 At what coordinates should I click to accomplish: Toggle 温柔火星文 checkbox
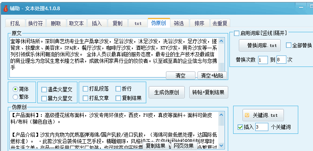click(x=44, y=90)
